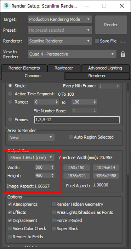
Task: Switch to the Raytracer tab
Action: pyautogui.click(x=64, y=68)
